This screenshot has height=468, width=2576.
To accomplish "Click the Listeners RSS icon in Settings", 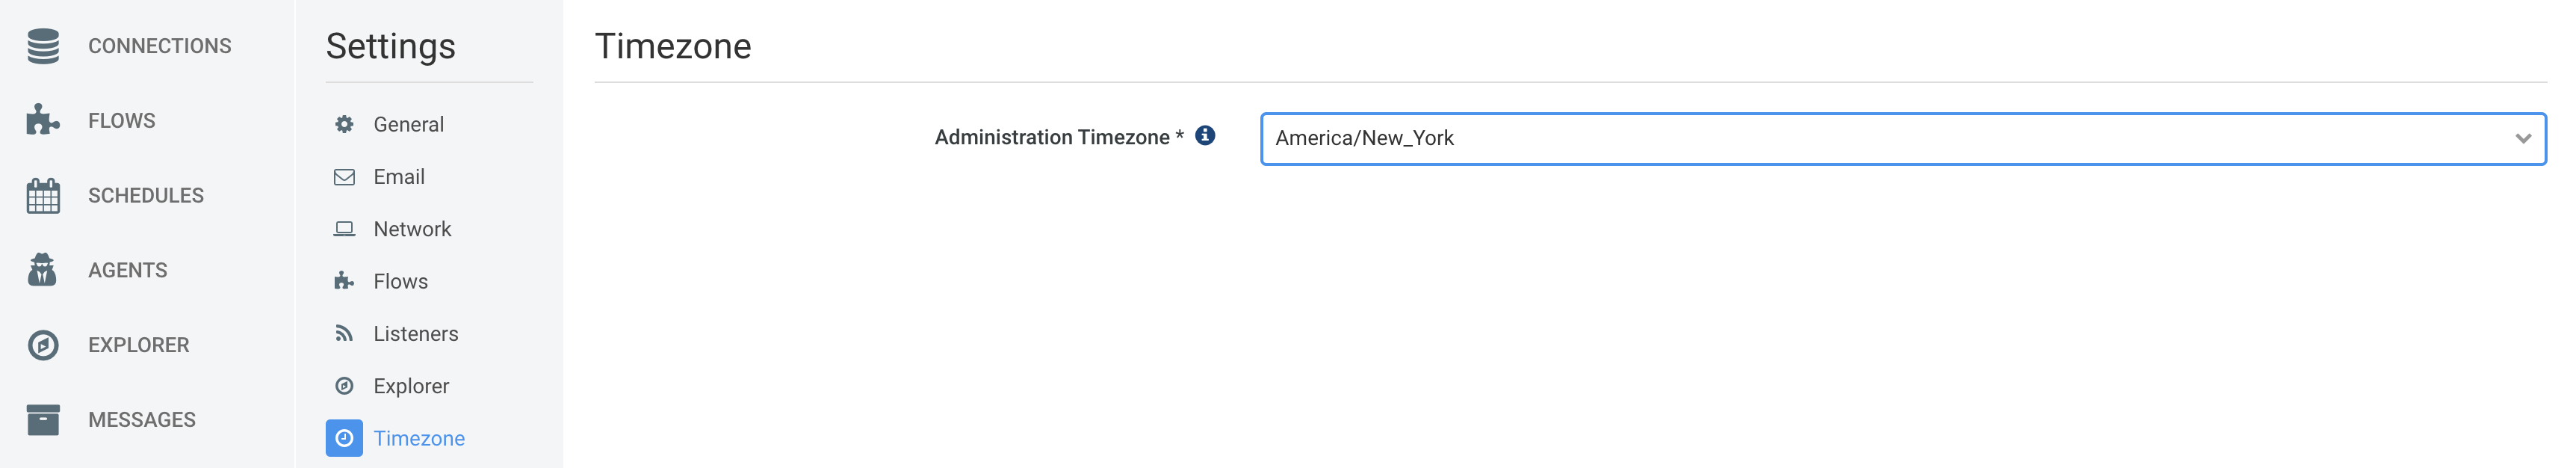I will click(x=344, y=333).
